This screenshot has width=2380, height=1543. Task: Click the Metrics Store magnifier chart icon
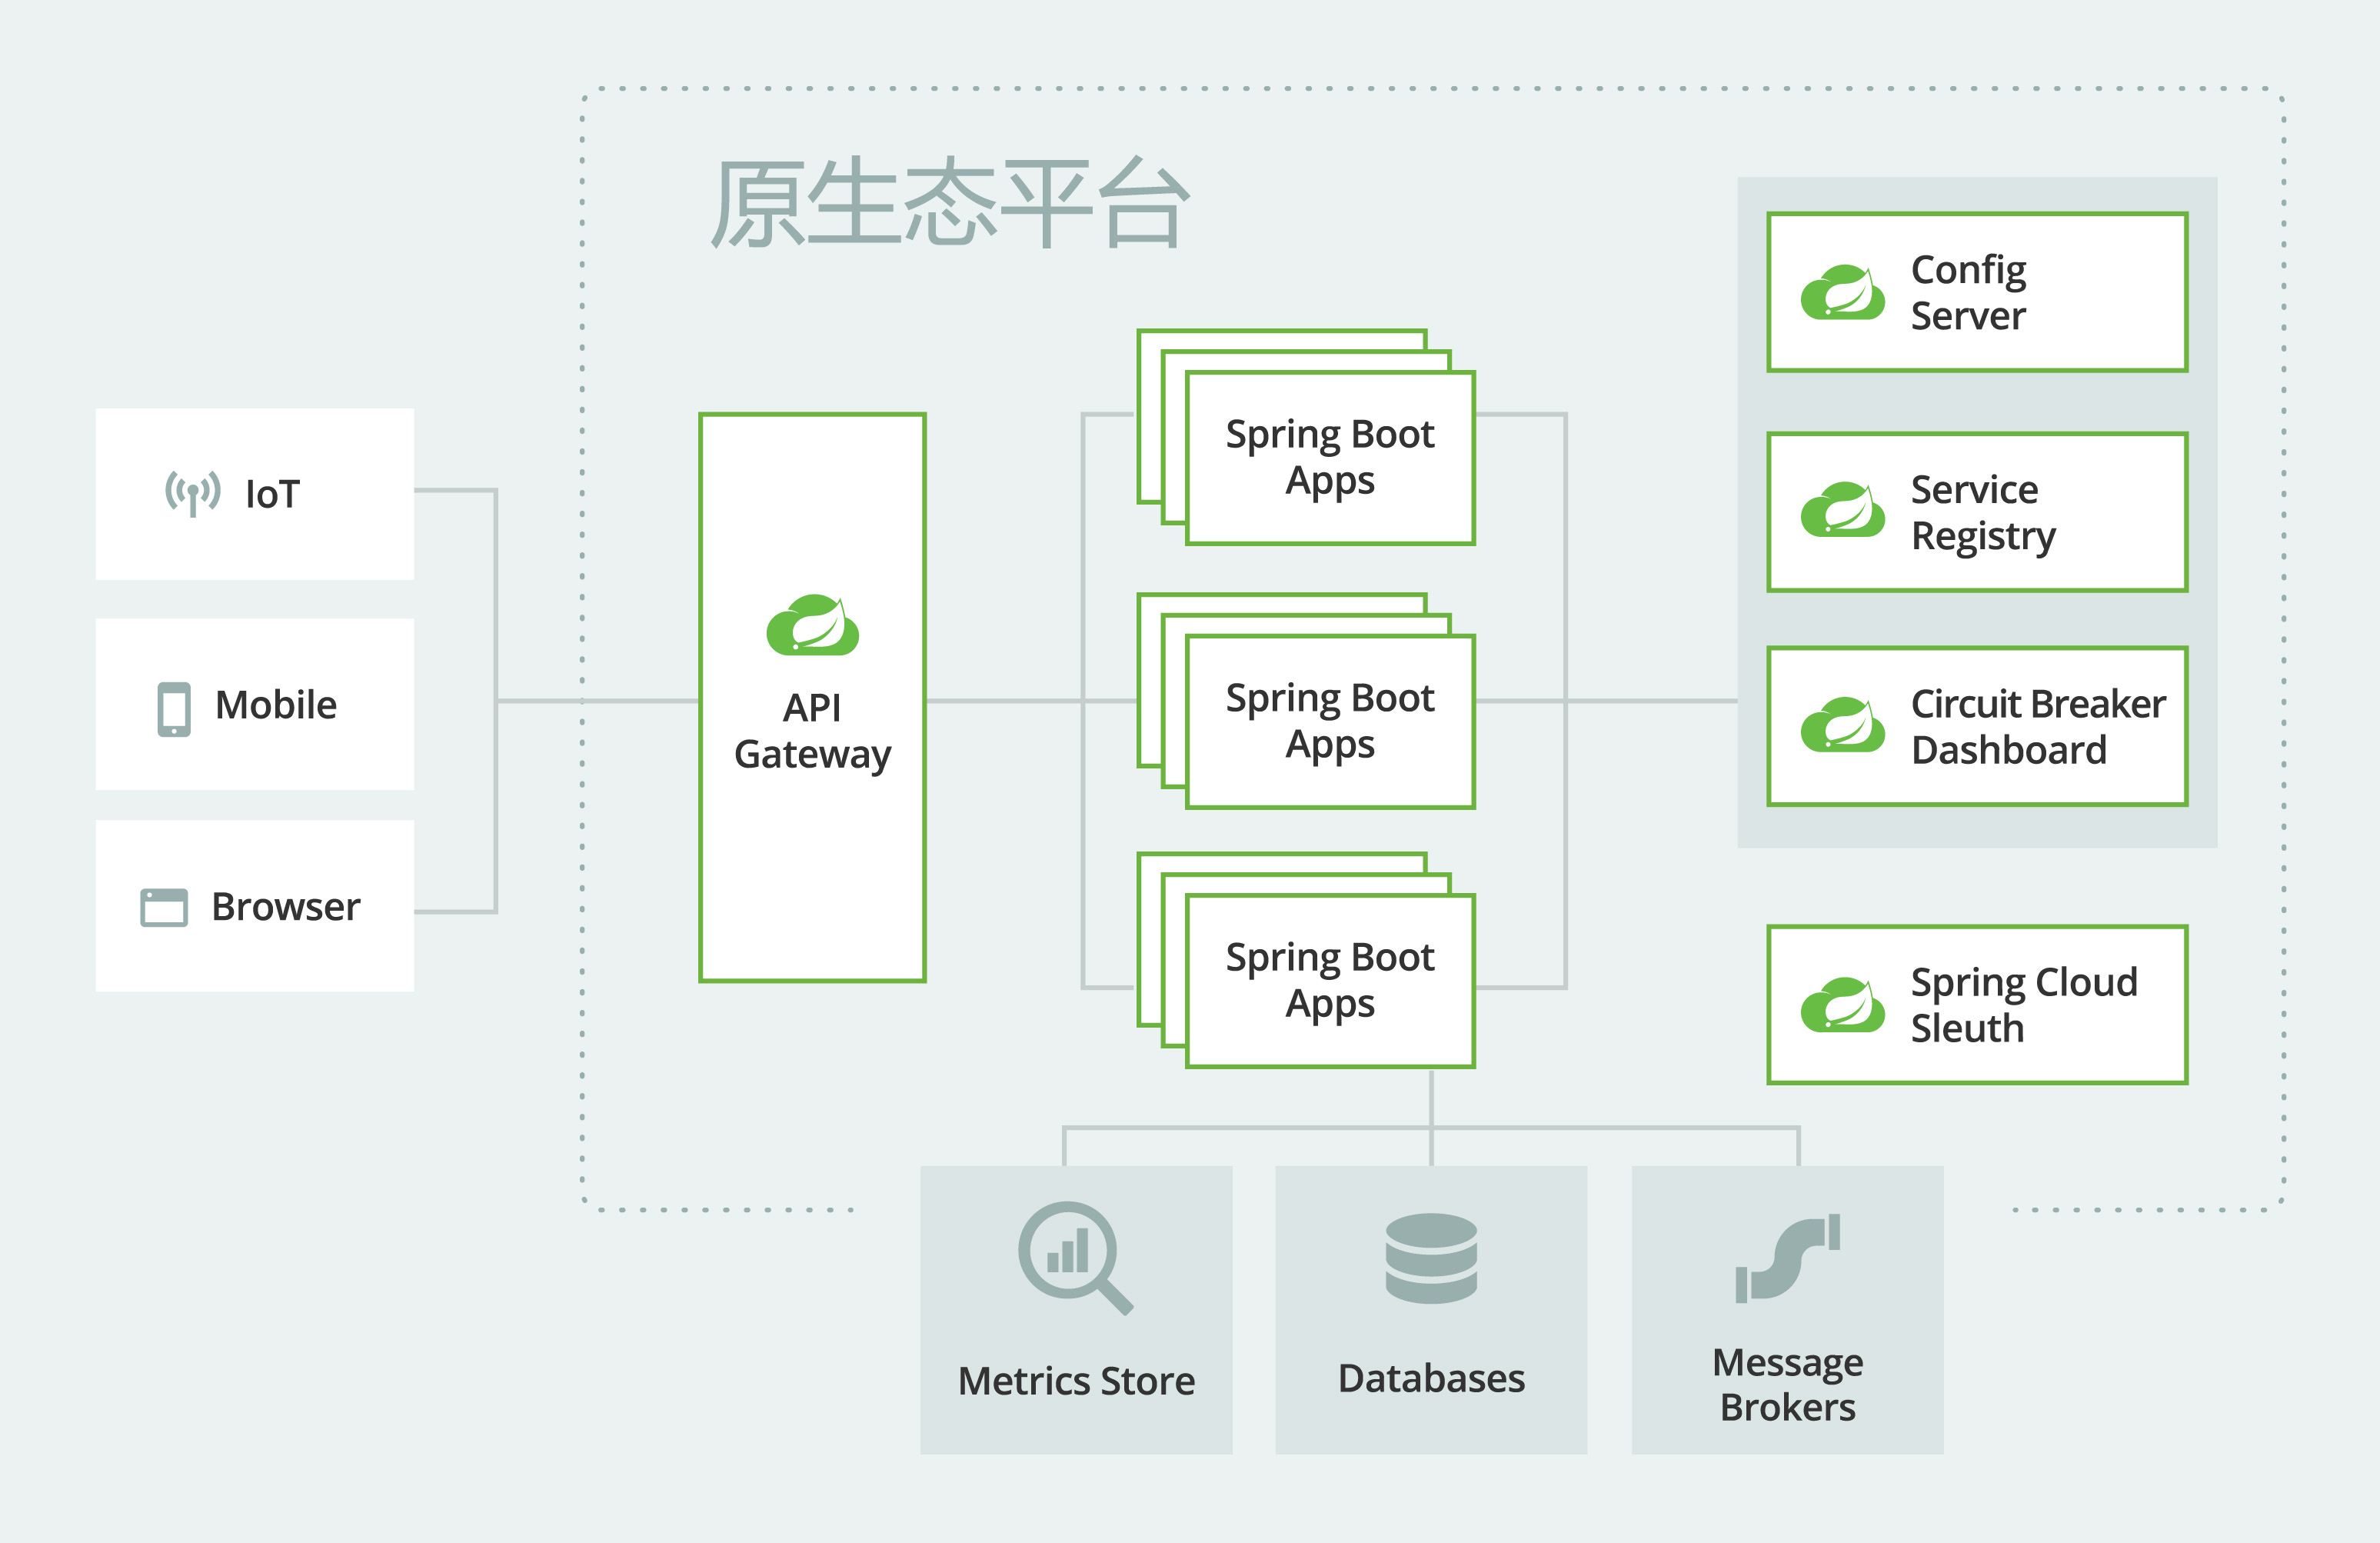tap(1075, 1257)
